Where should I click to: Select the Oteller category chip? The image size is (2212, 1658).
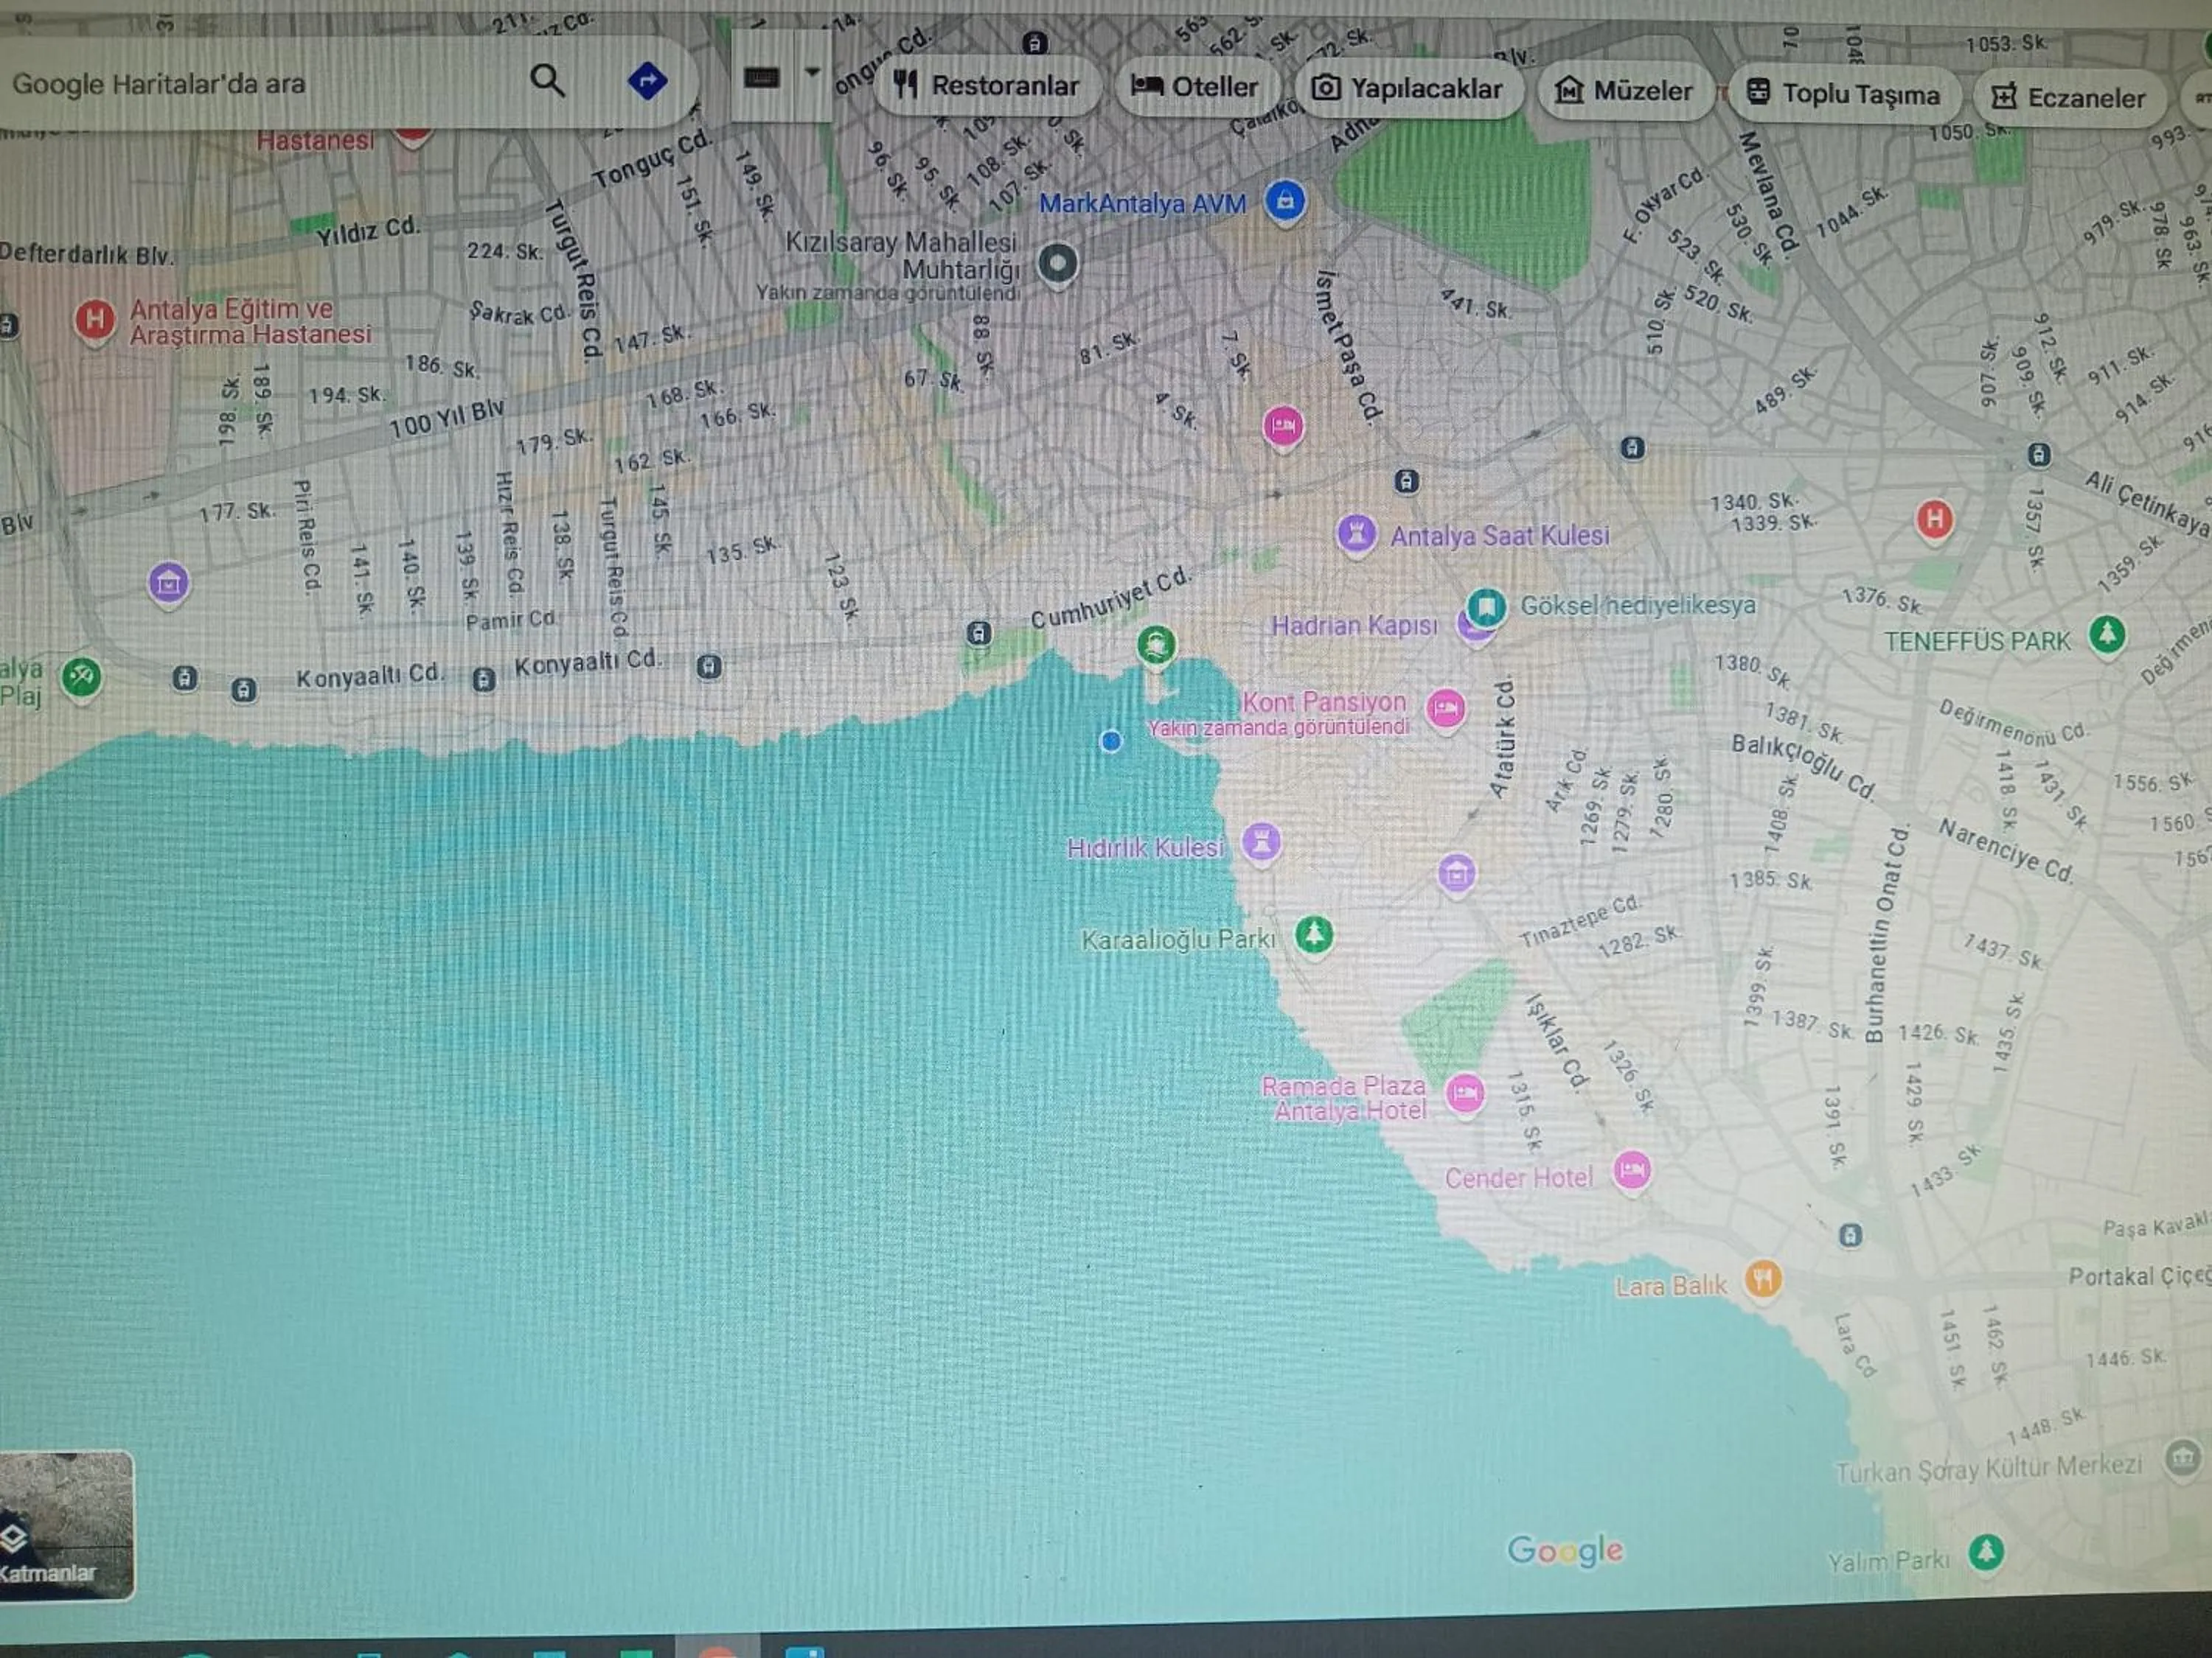(x=1195, y=87)
